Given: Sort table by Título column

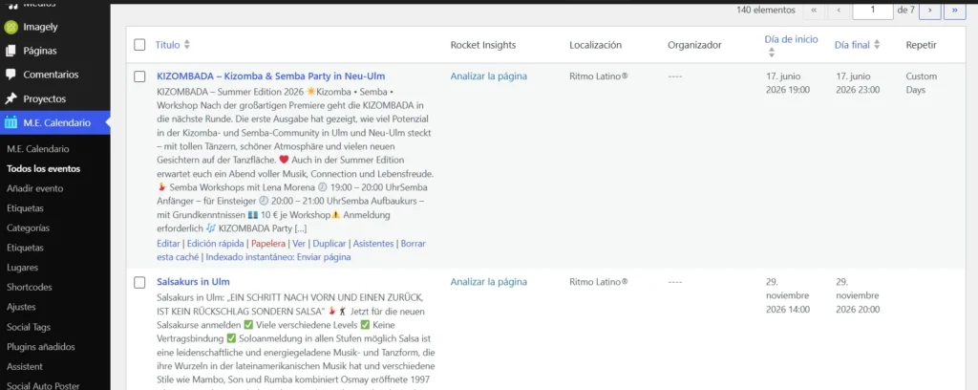Looking at the screenshot, I should coord(167,45).
